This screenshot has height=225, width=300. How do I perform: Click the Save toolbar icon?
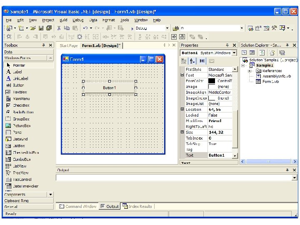41,28
